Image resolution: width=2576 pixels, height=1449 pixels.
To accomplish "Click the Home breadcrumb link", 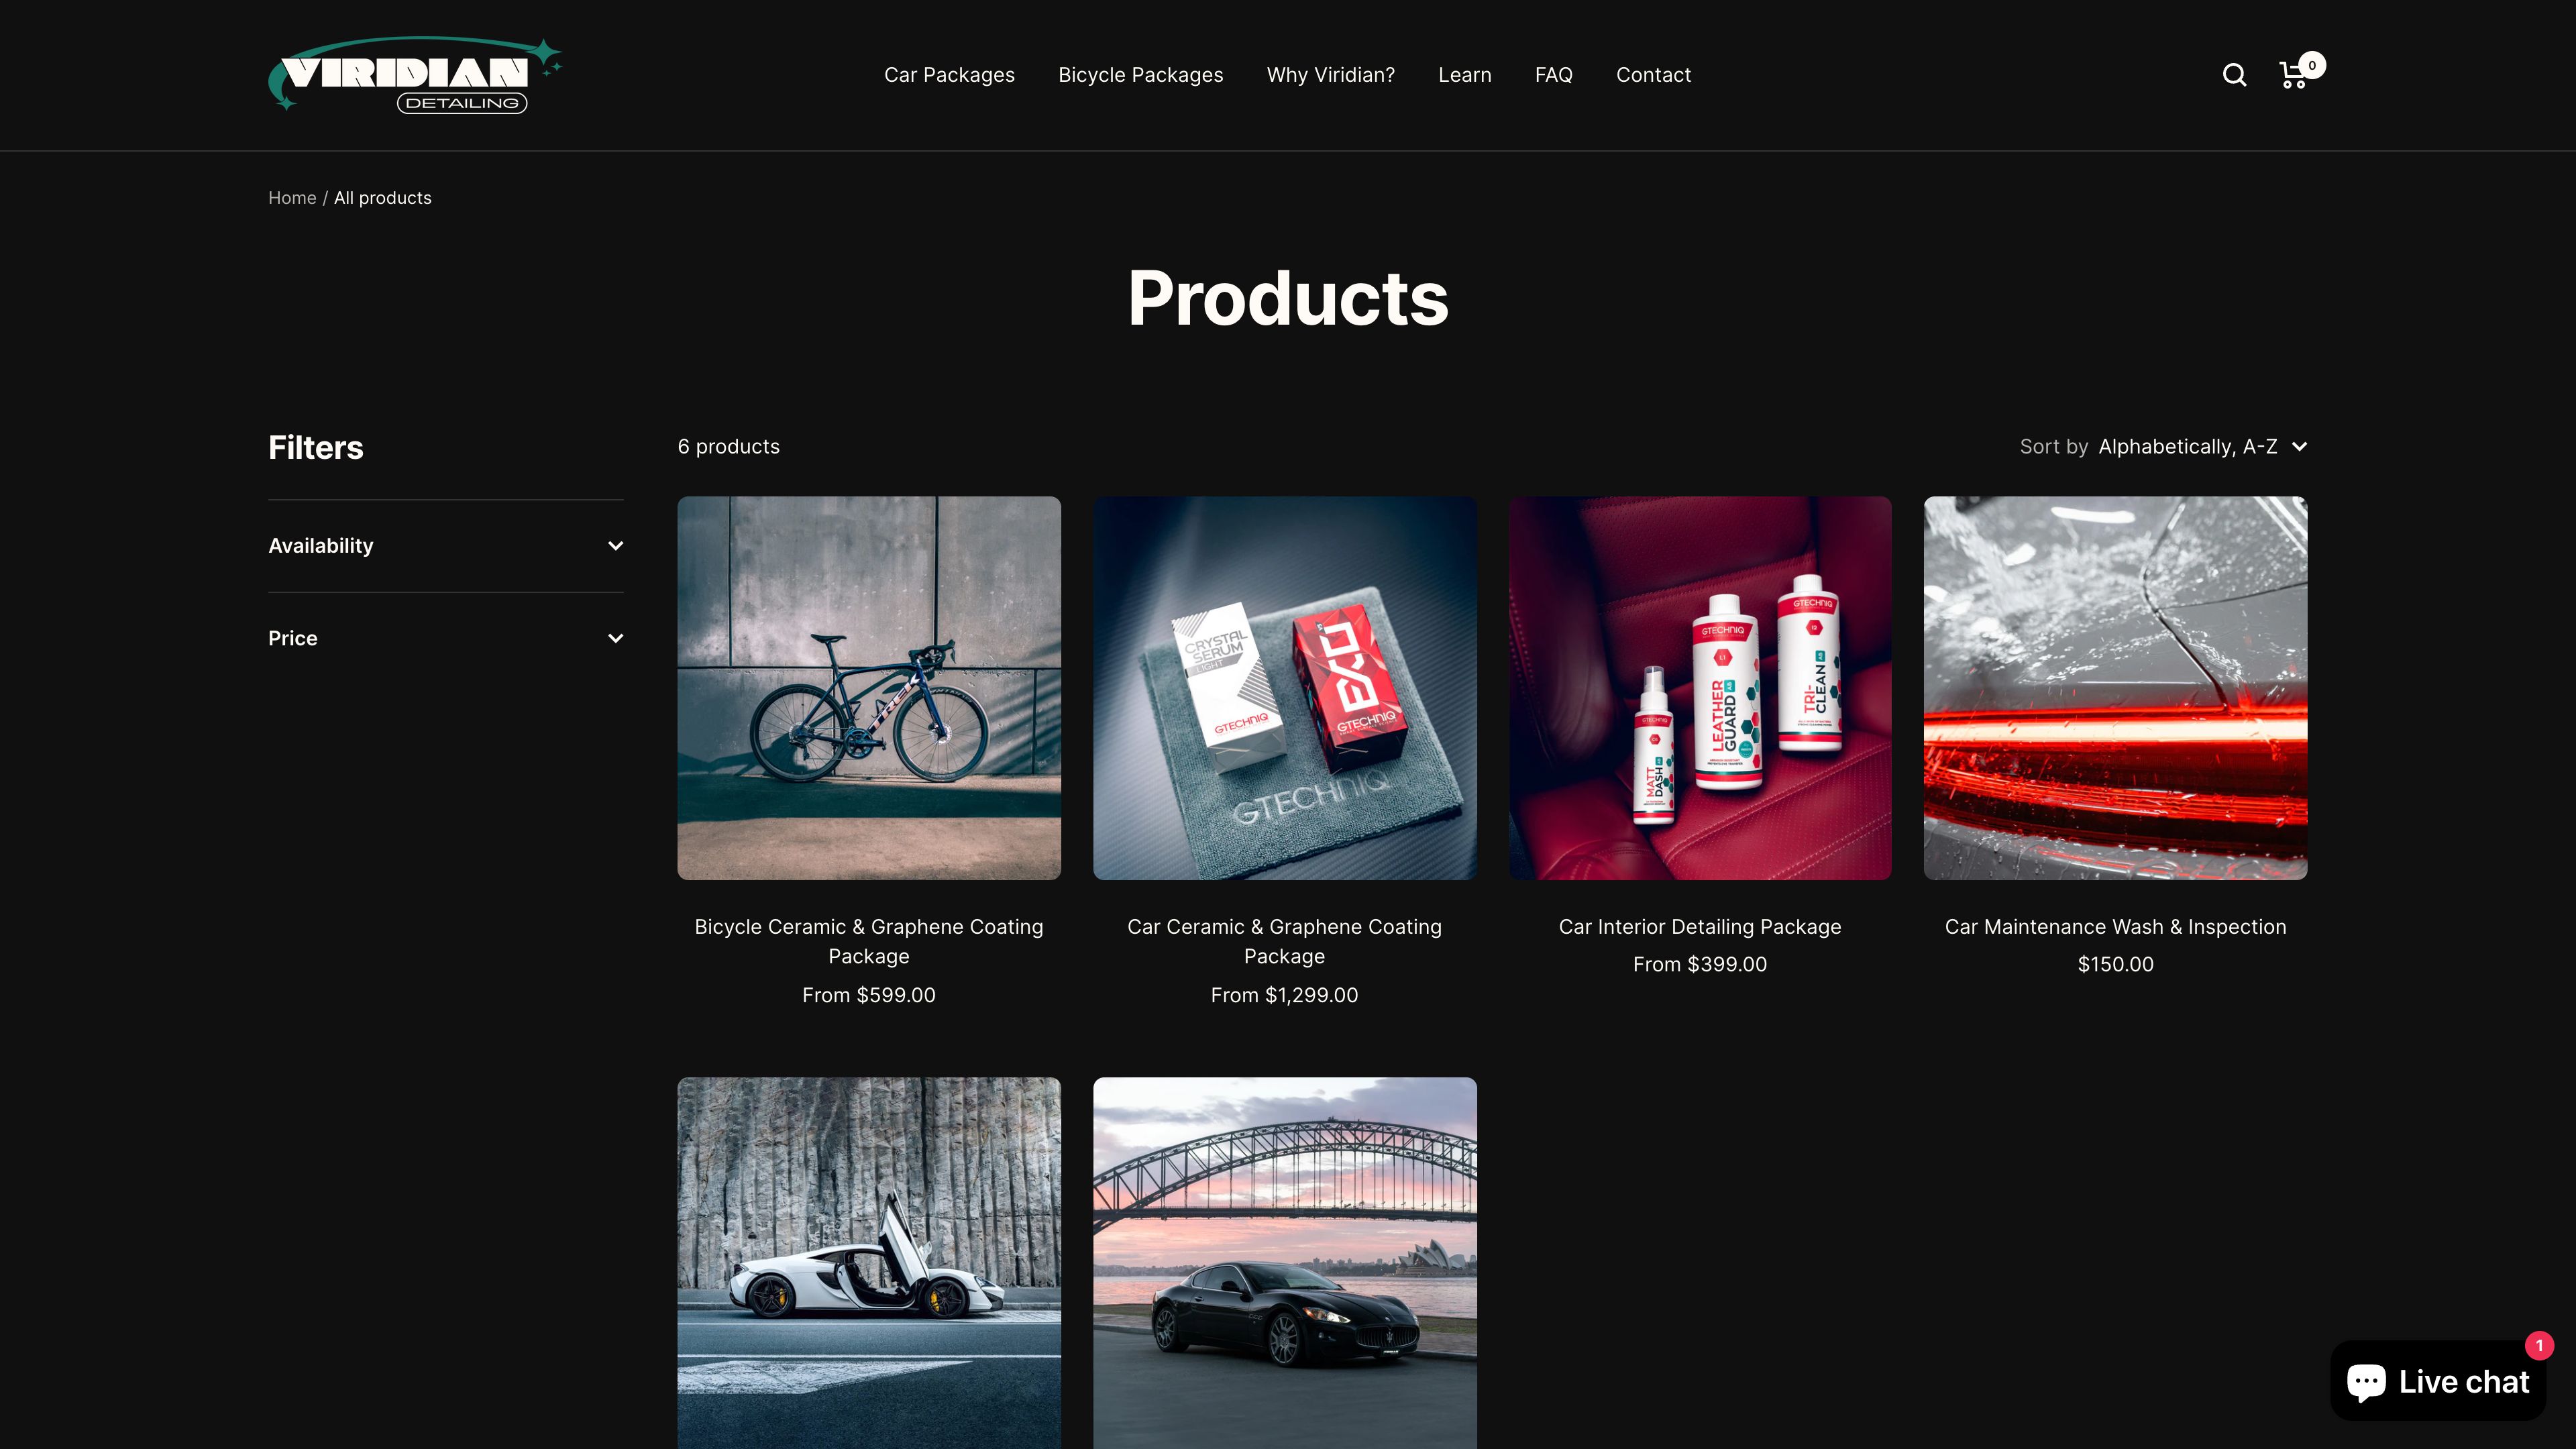I will pyautogui.click(x=292, y=198).
